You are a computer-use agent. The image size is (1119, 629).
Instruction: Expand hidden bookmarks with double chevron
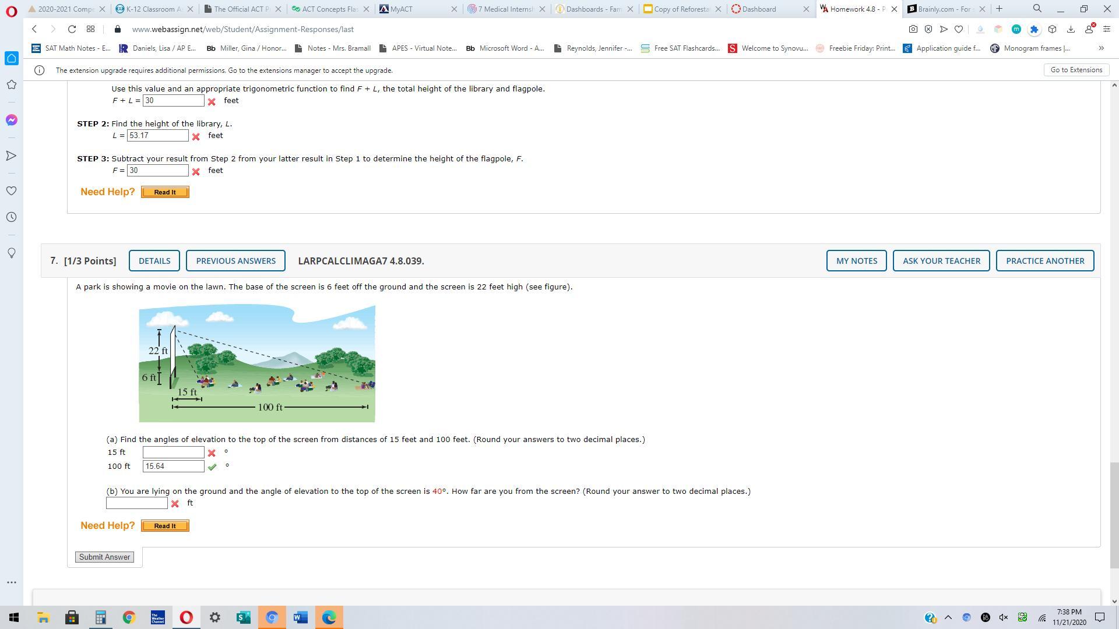coord(1101,48)
